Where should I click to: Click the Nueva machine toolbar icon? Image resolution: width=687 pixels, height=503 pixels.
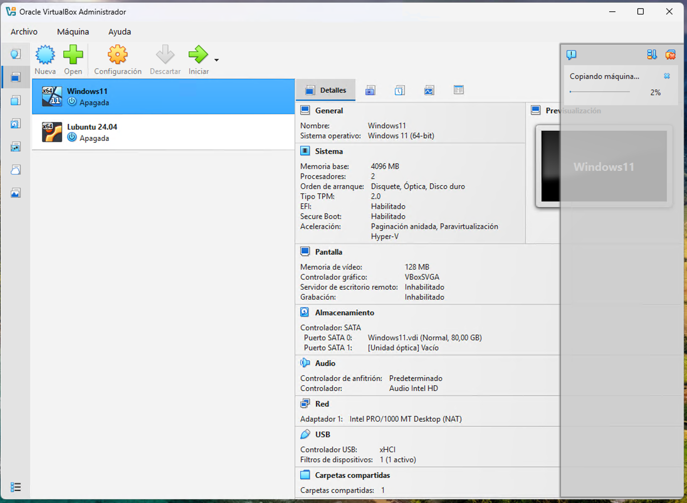click(x=45, y=60)
